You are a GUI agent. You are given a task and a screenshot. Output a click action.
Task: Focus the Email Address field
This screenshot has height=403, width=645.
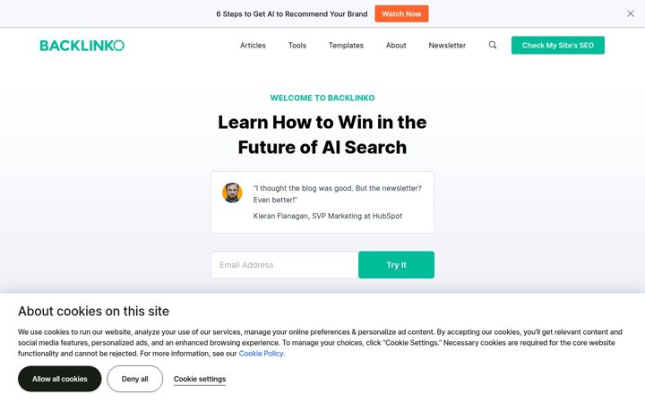point(285,265)
